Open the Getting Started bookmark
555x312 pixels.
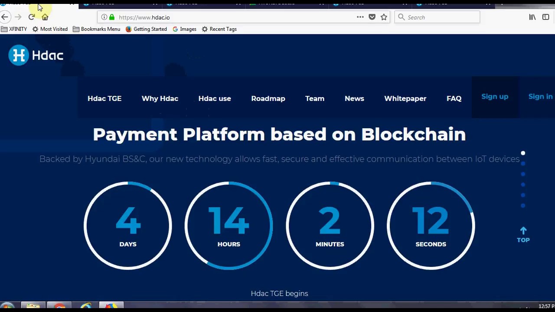click(146, 29)
